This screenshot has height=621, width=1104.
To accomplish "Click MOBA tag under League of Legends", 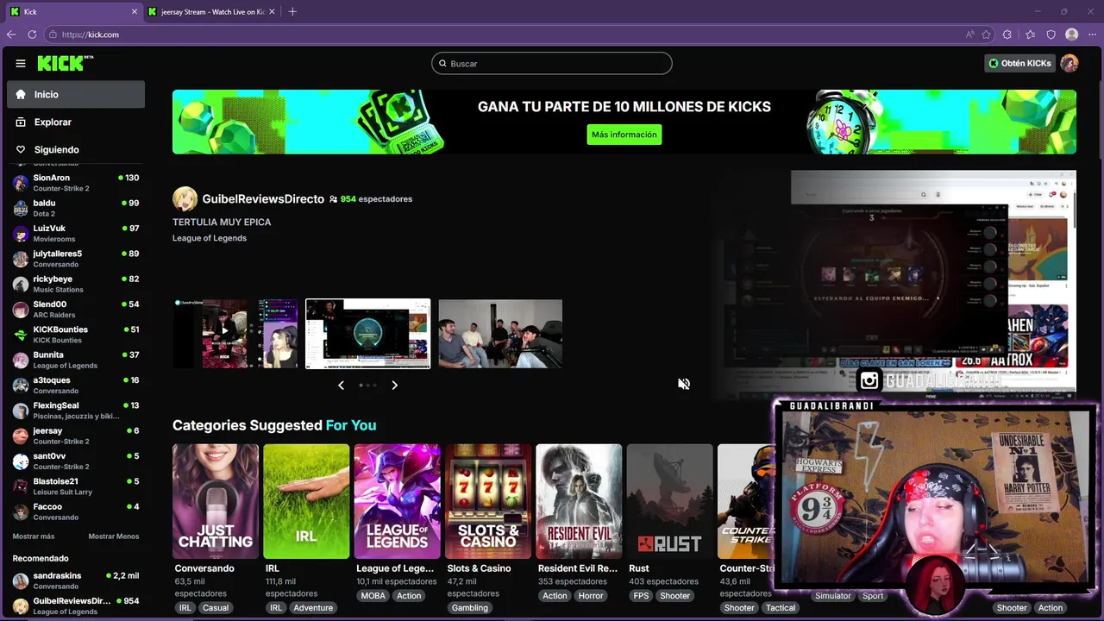I will click(x=373, y=596).
